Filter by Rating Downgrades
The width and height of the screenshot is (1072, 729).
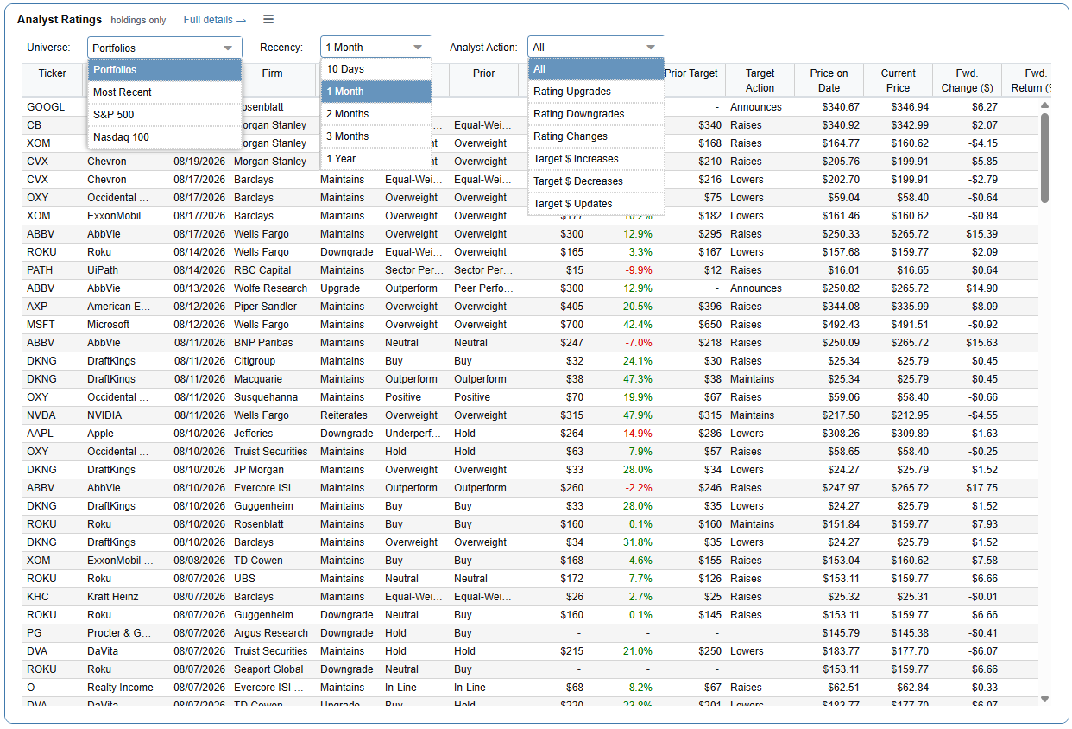596,114
